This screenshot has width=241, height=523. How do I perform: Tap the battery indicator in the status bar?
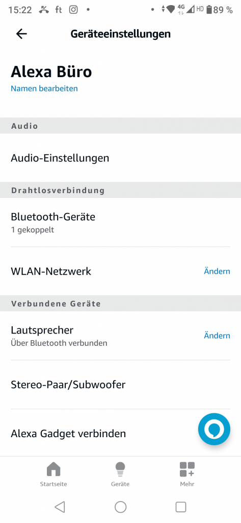[209, 10]
